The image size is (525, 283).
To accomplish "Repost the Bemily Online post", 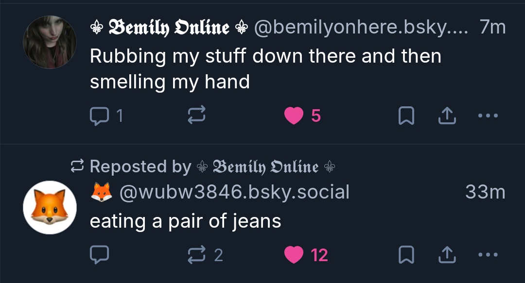I will (197, 116).
